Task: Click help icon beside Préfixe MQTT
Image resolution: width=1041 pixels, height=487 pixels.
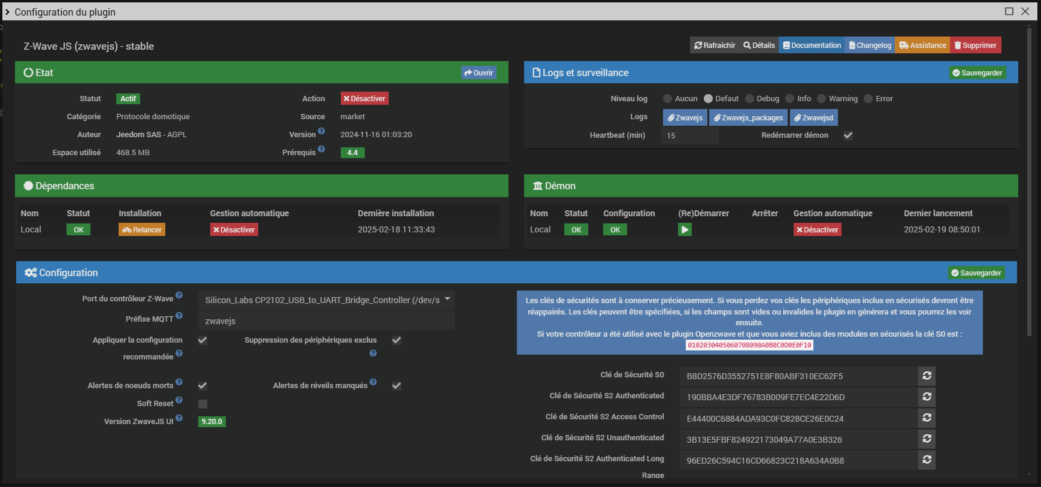Action: click(x=179, y=316)
